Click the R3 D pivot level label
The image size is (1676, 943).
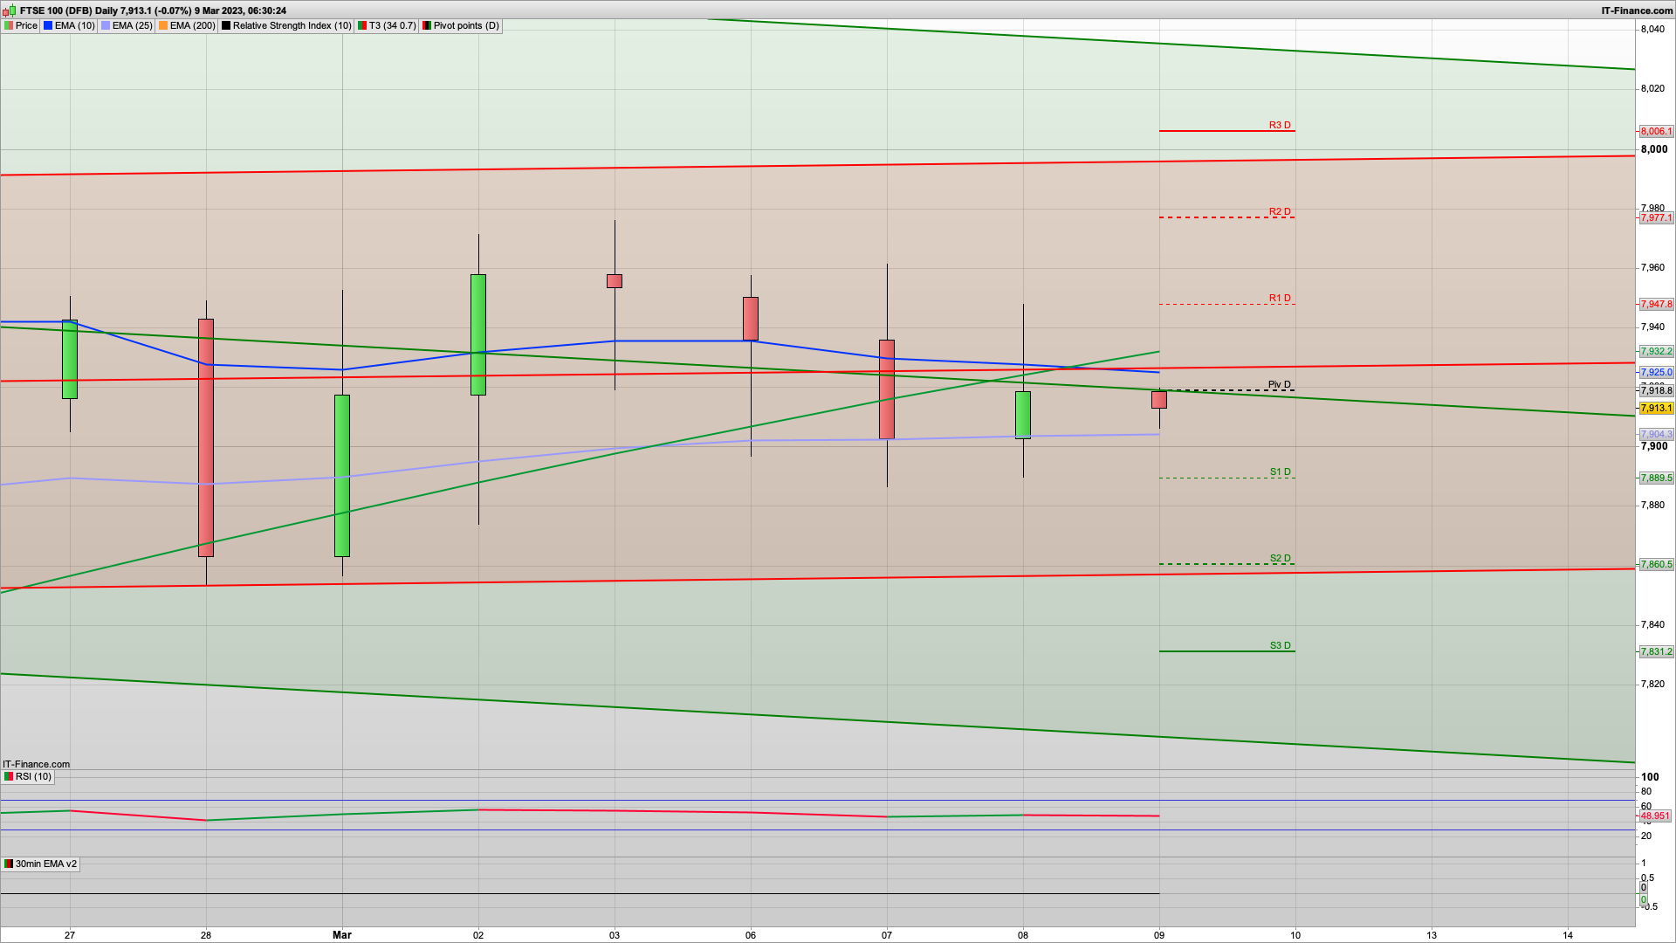[1280, 125]
